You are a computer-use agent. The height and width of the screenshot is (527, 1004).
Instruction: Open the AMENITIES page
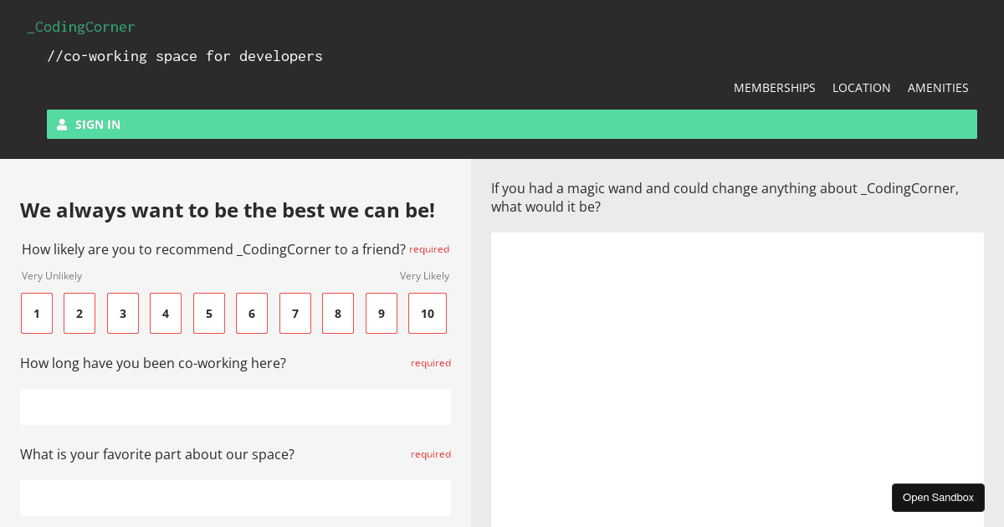(x=938, y=87)
